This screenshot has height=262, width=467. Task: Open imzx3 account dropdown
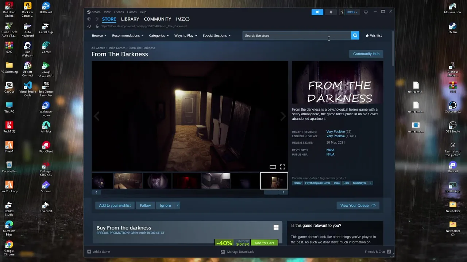[352, 12]
